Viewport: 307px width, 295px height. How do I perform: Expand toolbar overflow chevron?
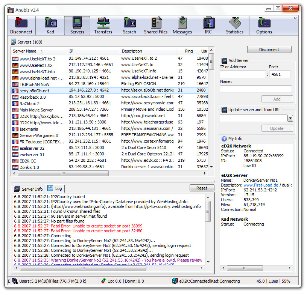tap(295, 18)
